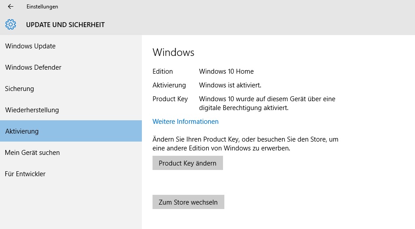The image size is (415, 229).
Task: Click the digitale Berechtigung activation description
Action: (267, 103)
